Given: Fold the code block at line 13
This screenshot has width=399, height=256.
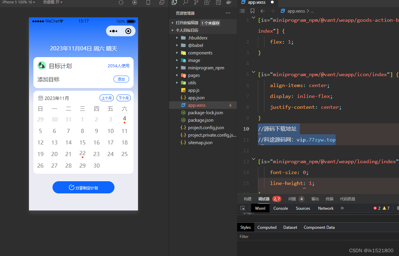Looking at the screenshot, I should (x=254, y=159).
